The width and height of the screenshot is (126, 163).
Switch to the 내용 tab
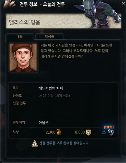[20, 36]
